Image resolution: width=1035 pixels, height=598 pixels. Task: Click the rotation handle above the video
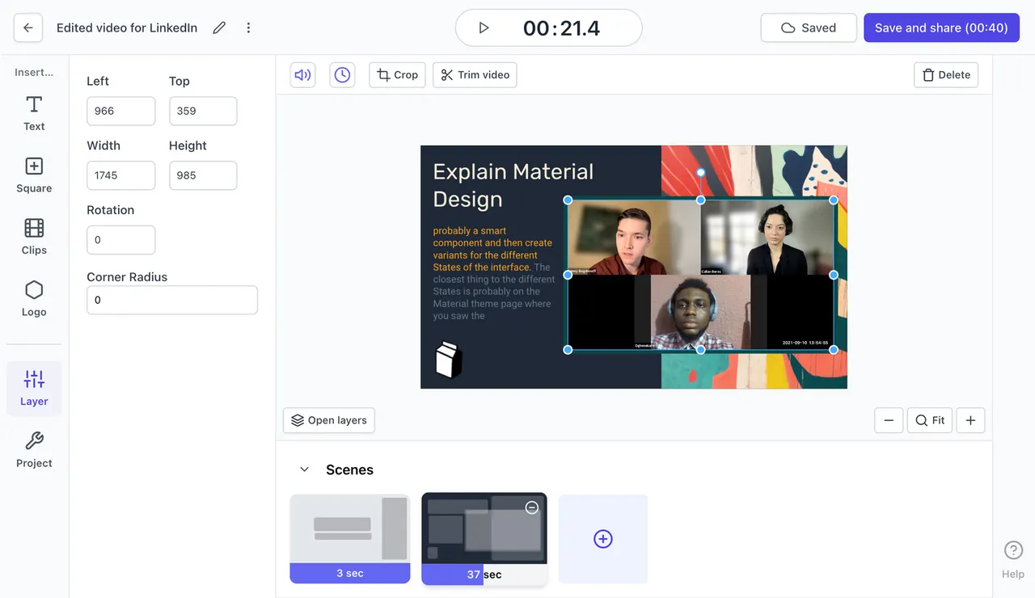[x=701, y=172]
